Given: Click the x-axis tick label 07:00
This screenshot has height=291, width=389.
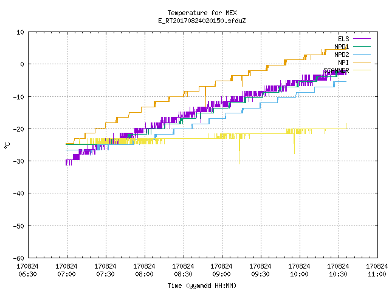Looking at the screenshot, I should pos(66,274).
